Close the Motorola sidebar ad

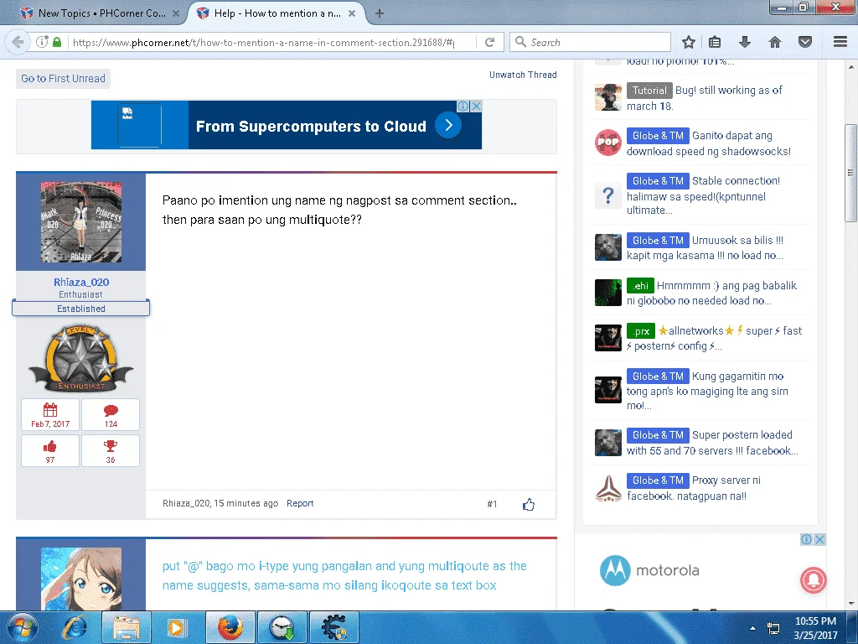coord(819,539)
